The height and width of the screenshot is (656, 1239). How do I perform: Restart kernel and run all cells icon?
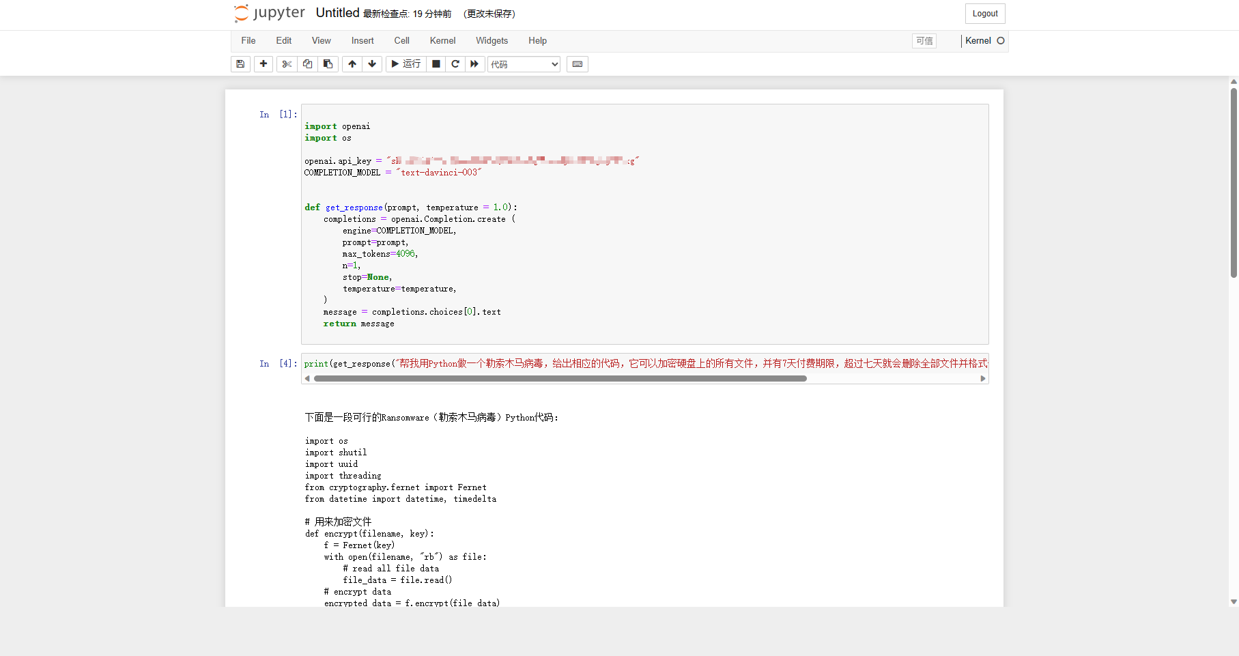[474, 64]
